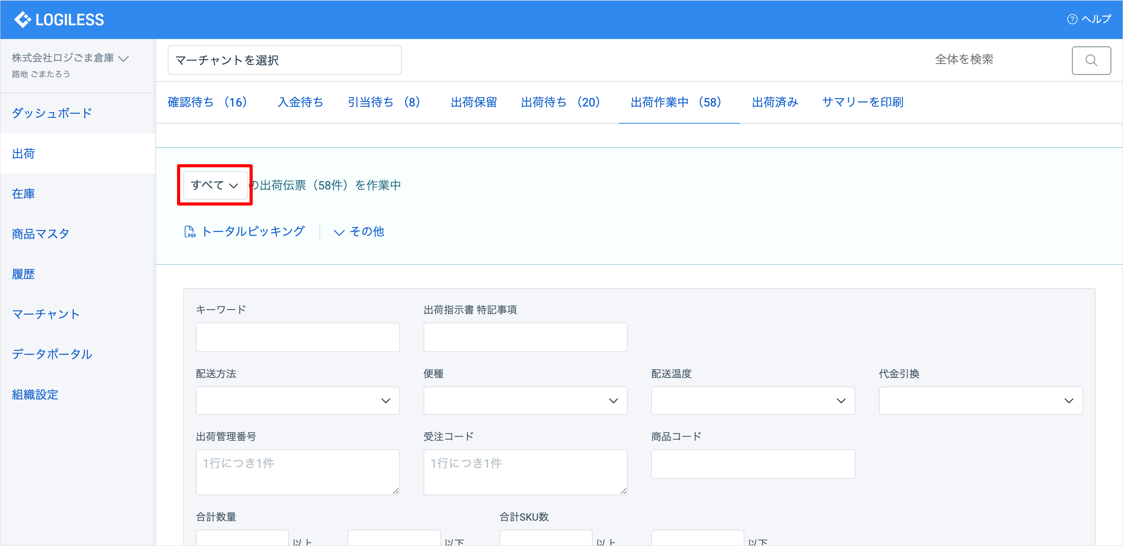
Task: Open 在庫 in the sidebar
Action: coord(23,193)
